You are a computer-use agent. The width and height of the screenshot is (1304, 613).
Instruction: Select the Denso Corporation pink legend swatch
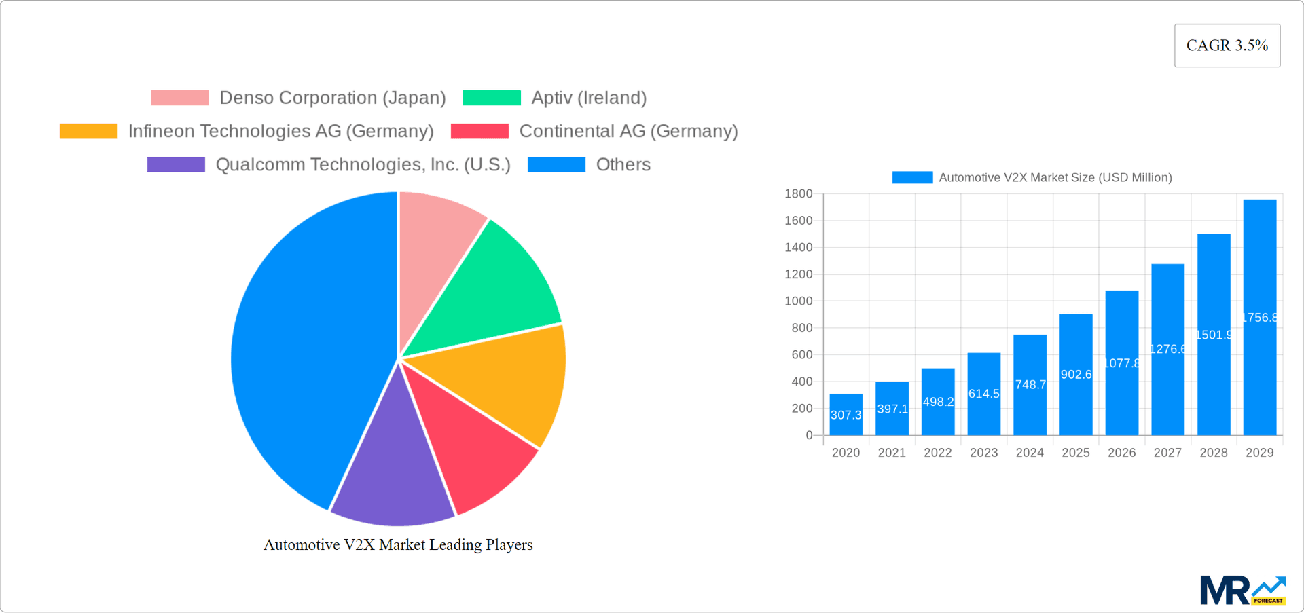(179, 97)
